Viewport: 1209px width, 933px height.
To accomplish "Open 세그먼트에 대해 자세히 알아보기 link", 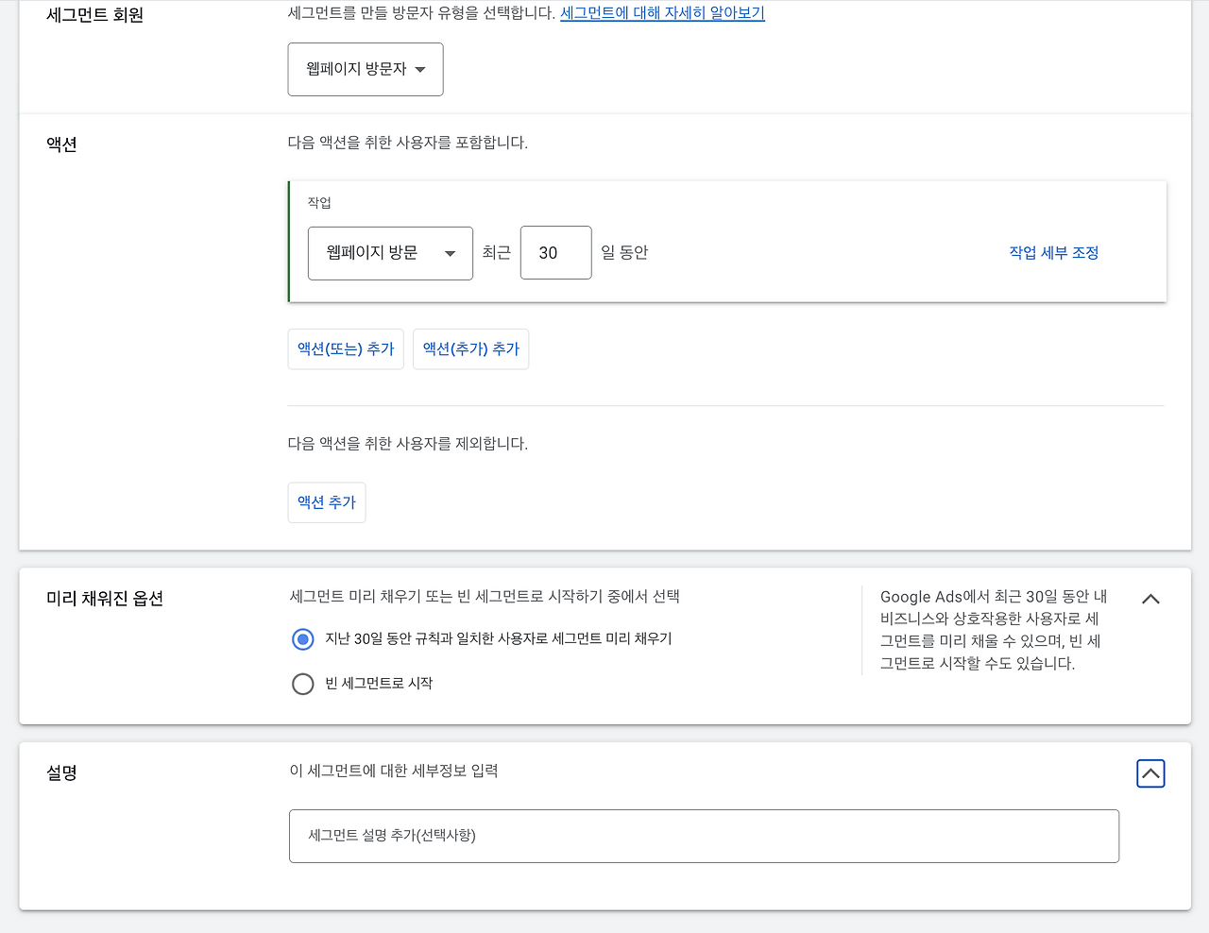I will (661, 12).
